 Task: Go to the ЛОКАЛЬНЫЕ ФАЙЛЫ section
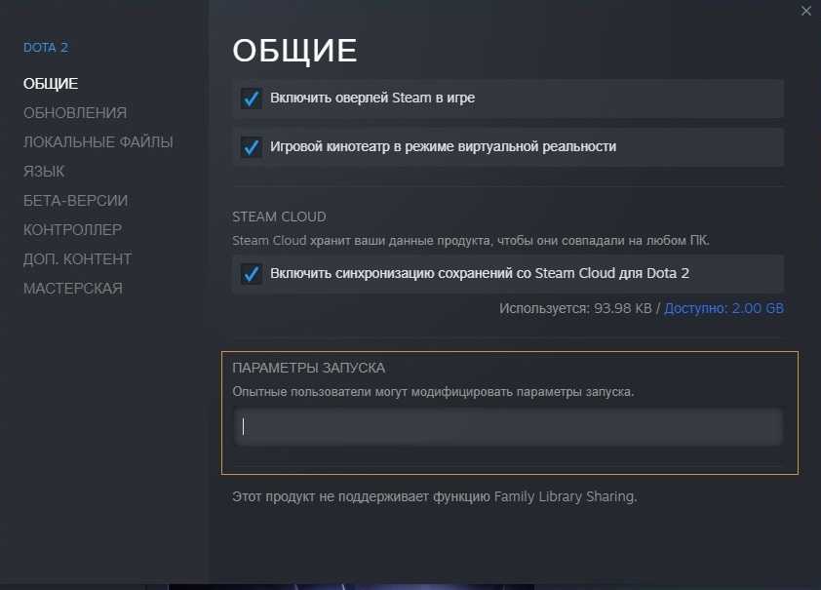point(98,142)
